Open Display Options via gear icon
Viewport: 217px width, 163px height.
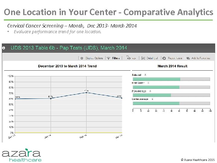(82, 58)
